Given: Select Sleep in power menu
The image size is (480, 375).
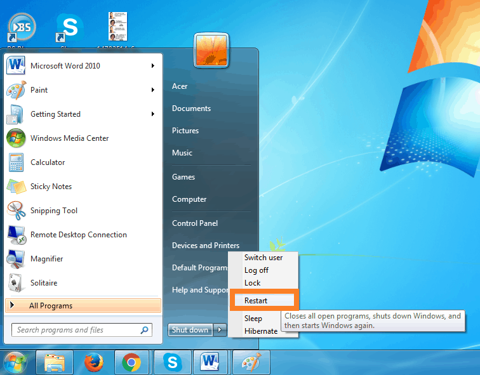Looking at the screenshot, I should [x=253, y=319].
